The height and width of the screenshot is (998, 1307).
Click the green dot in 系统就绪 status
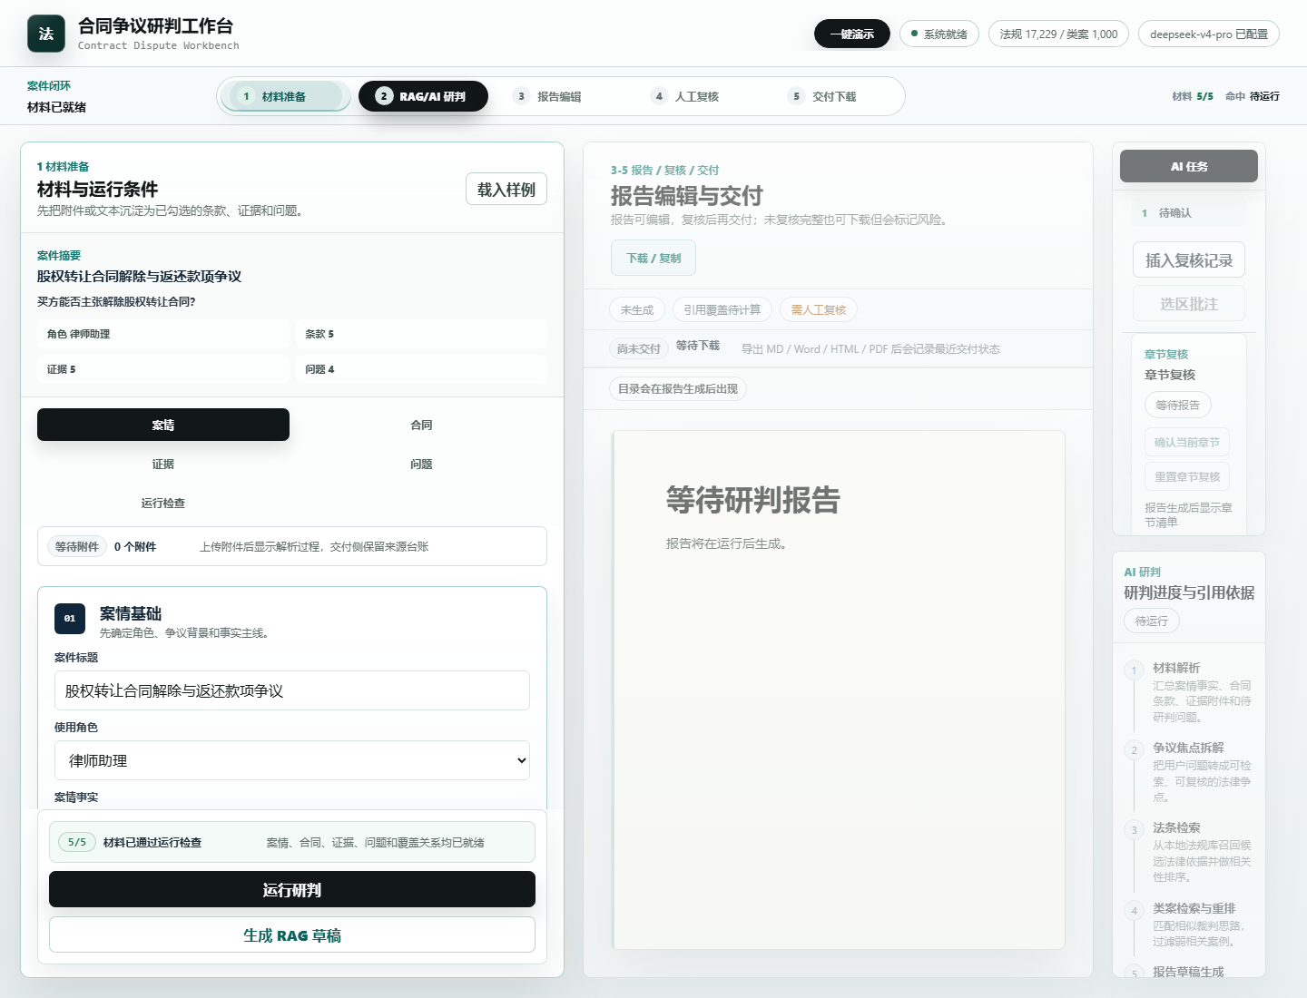(x=914, y=34)
